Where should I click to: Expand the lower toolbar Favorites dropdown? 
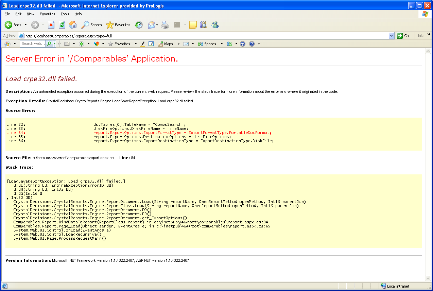coord(136,44)
